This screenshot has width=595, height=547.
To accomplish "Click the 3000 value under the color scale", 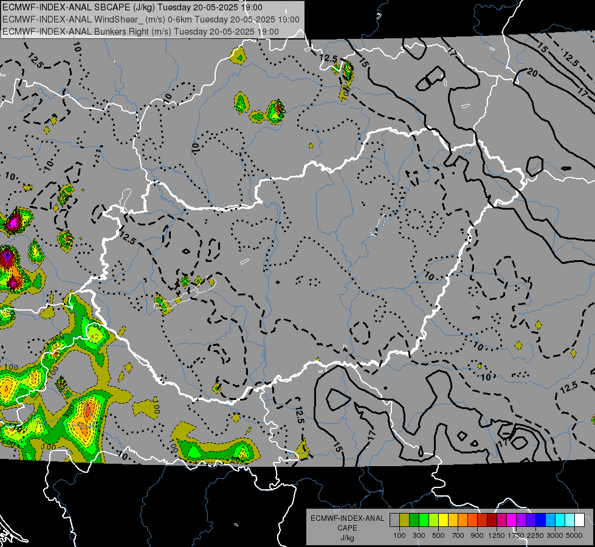I will (x=555, y=535).
